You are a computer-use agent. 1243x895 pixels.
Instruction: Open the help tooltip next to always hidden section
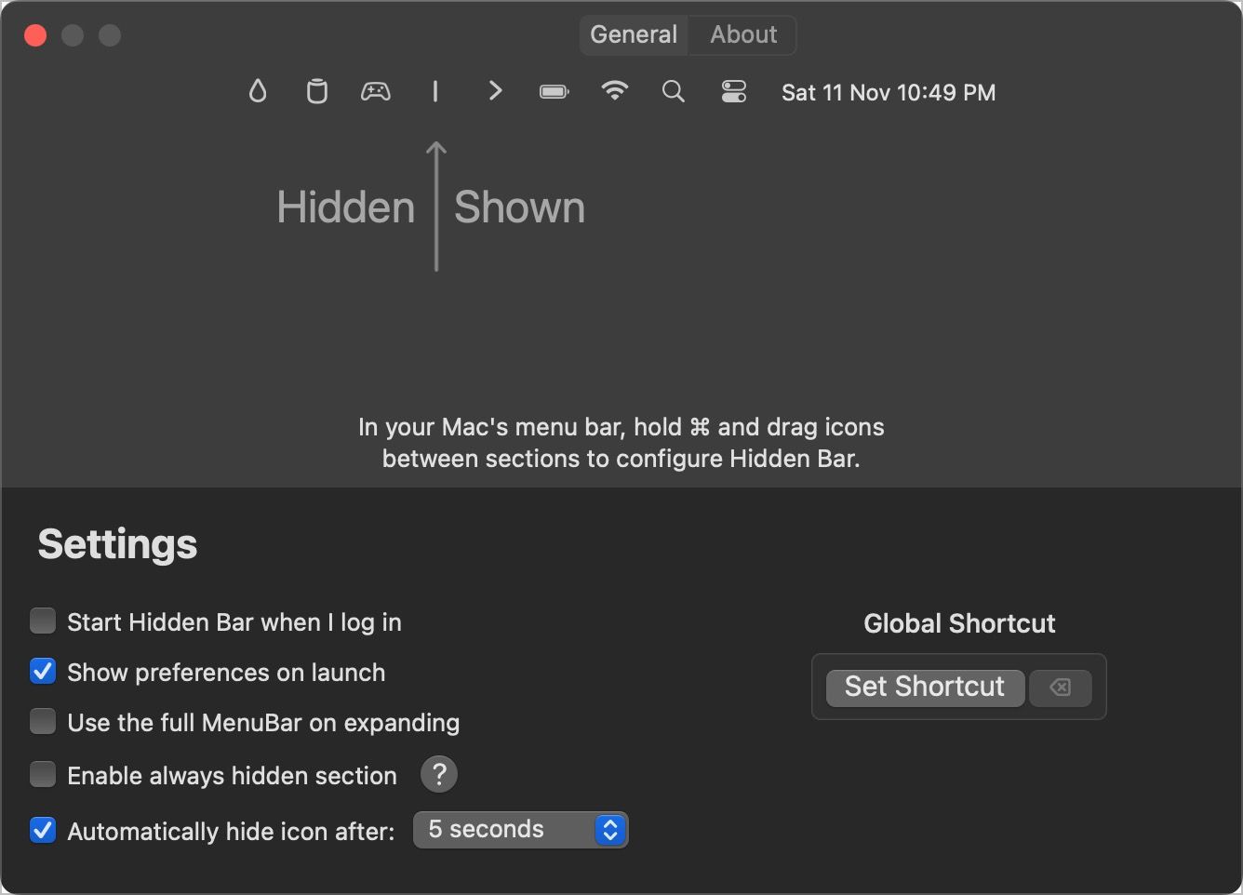click(438, 773)
